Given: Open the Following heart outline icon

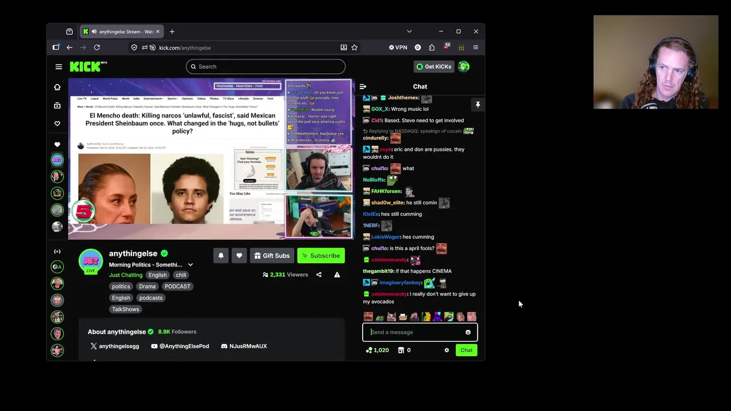Looking at the screenshot, I should pos(57,123).
